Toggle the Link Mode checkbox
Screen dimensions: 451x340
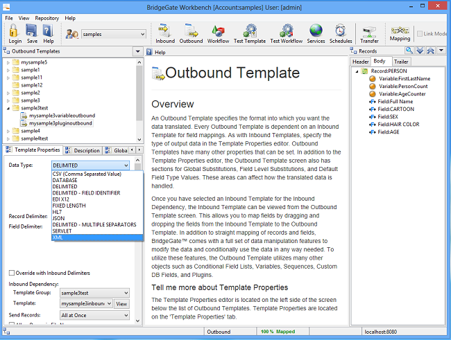pos(420,34)
